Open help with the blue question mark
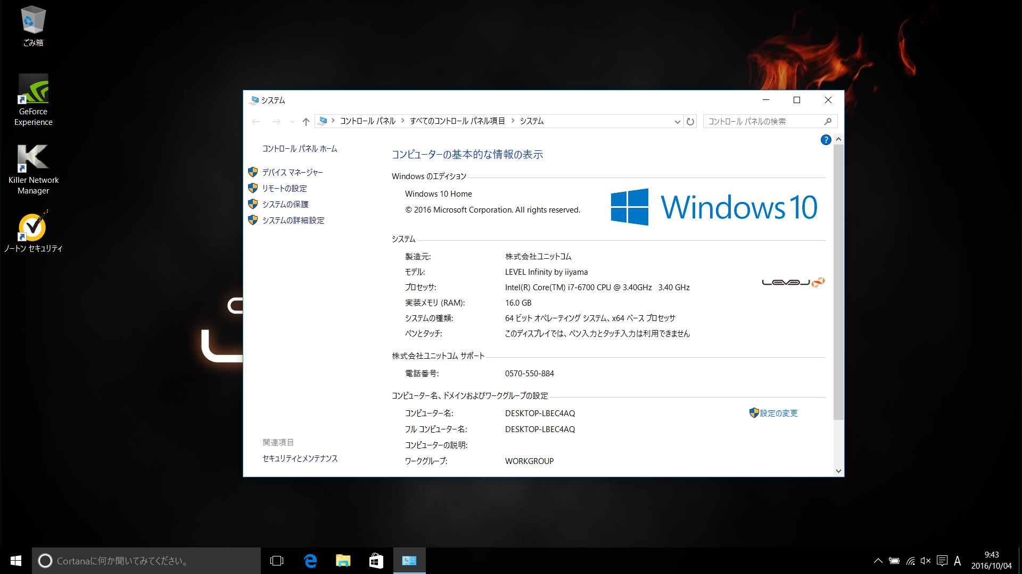1022x574 pixels. (826, 140)
